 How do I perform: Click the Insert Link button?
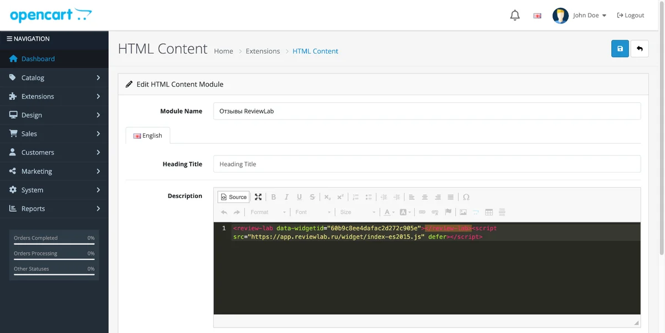422,212
